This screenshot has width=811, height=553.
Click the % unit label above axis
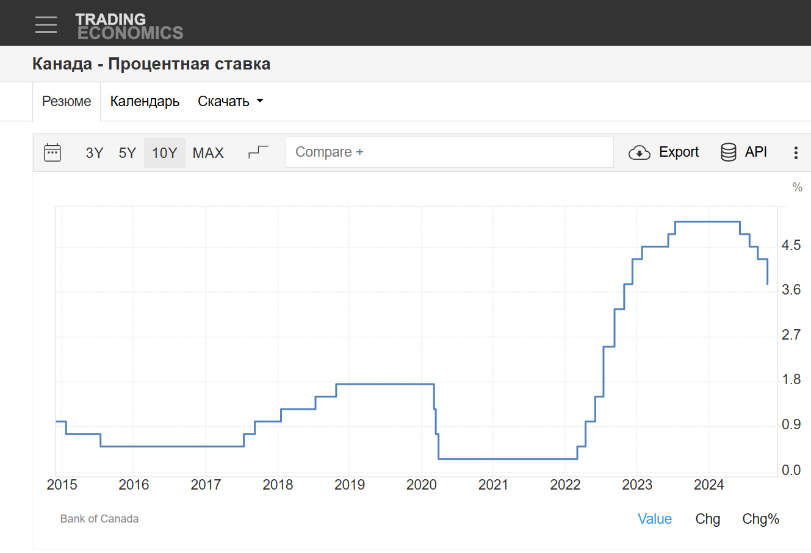click(798, 187)
